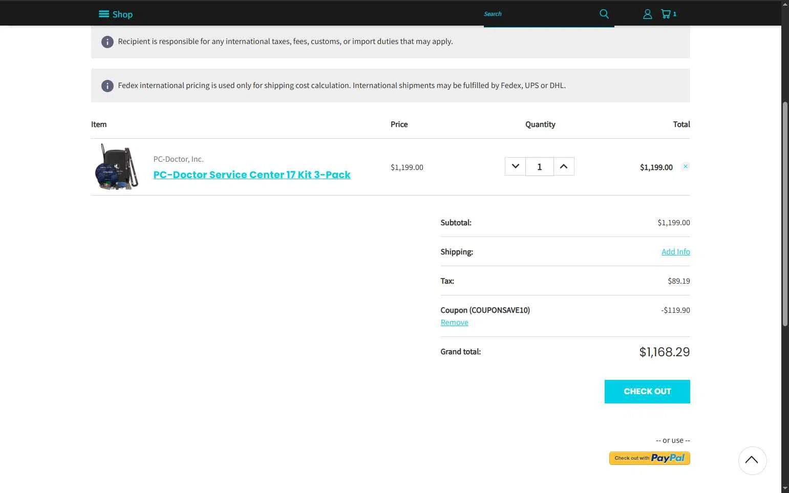Screen dimensions: 789x493
Task: Click the page vertical scrollbar thumb
Action: [785, 214]
